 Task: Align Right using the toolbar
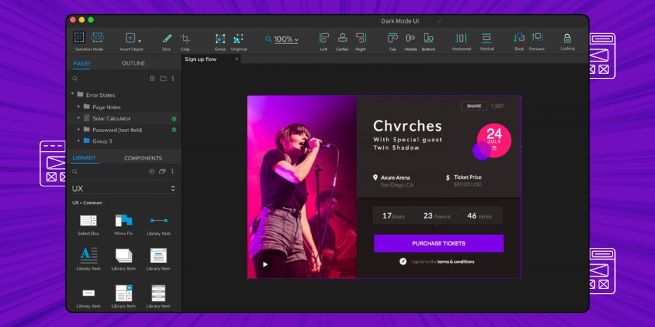(361, 38)
